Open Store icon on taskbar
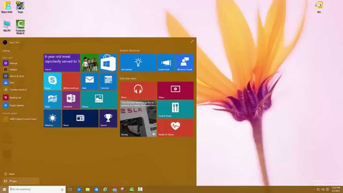Screen dimensions: 343x193 96,189
